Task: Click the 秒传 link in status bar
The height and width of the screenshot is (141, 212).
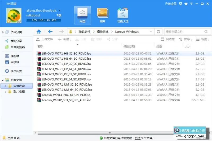Action: pyautogui.click(x=138, y=138)
